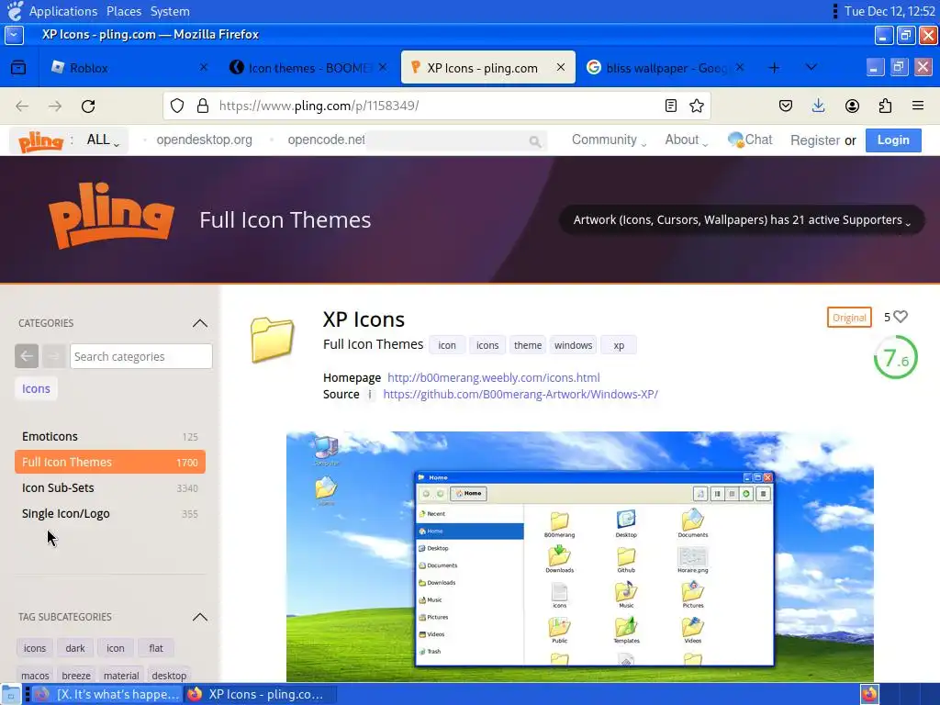Select the Emoticons category
The image size is (940, 705).
pyautogui.click(x=110, y=436)
